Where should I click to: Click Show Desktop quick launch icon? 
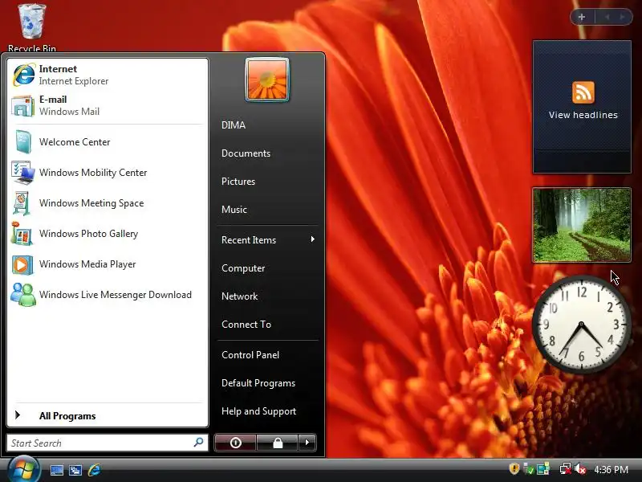[x=56, y=470]
